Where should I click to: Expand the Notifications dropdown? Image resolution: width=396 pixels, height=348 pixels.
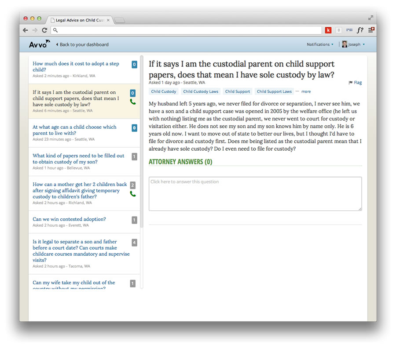click(x=320, y=44)
